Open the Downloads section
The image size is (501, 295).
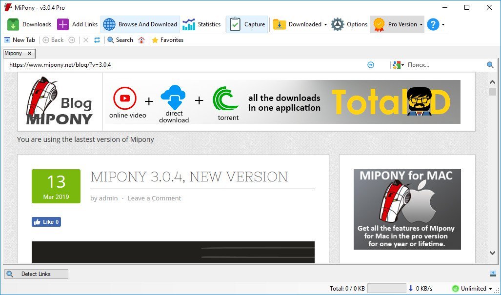(29, 24)
